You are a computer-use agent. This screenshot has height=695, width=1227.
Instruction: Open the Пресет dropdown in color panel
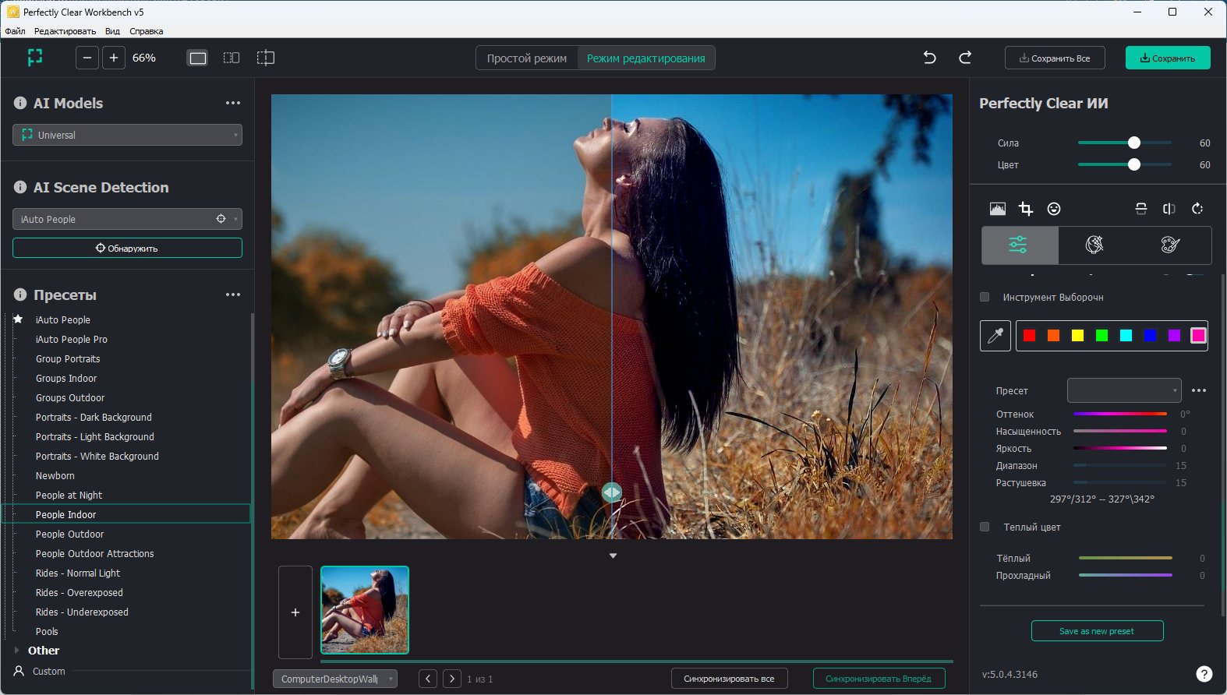pos(1123,390)
